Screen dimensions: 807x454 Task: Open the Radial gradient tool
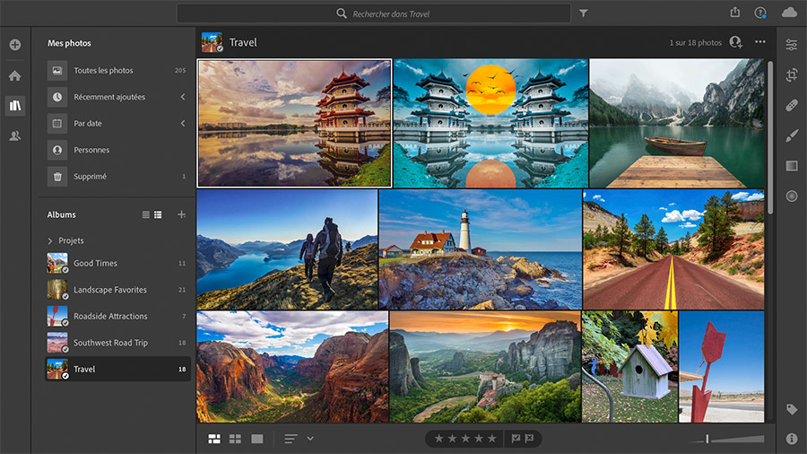791,196
